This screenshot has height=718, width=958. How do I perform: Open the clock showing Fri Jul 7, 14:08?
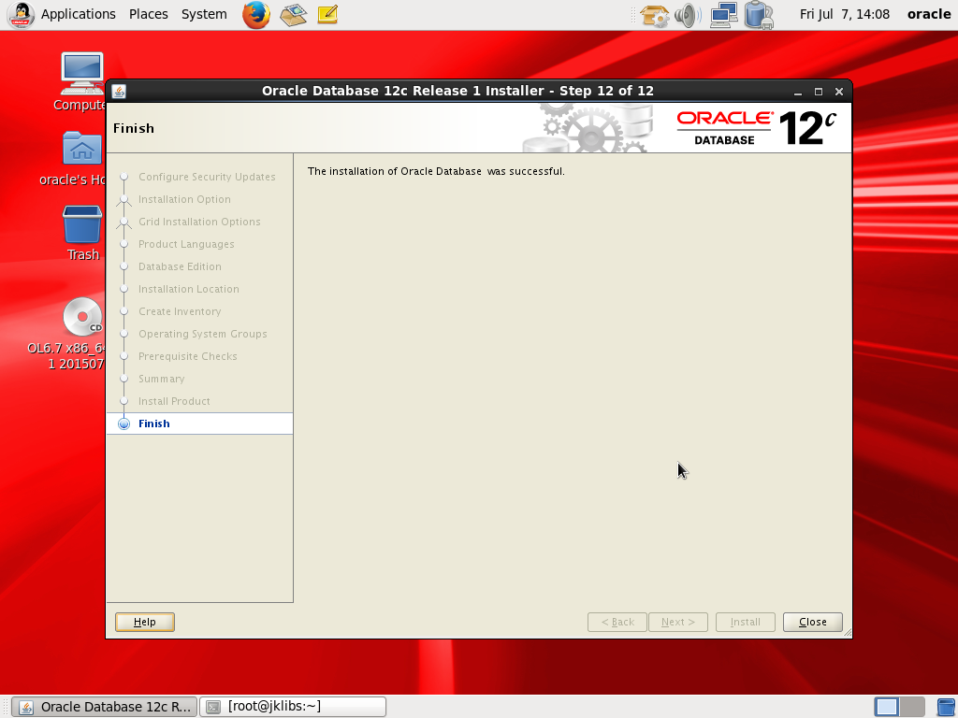845,14
